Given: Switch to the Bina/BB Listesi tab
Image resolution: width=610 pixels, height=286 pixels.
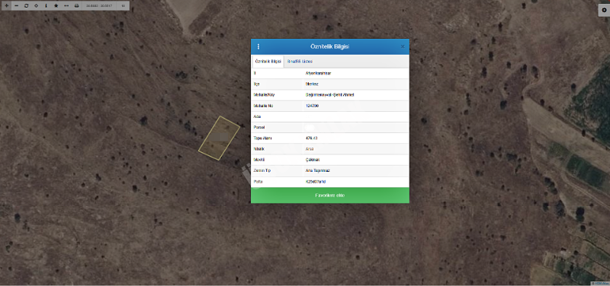Looking at the screenshot, I should [300, 62].
